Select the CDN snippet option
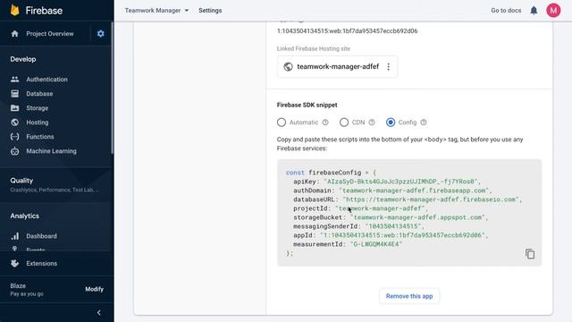This screenshot has width=572, height=322. [x=344, y=123]
